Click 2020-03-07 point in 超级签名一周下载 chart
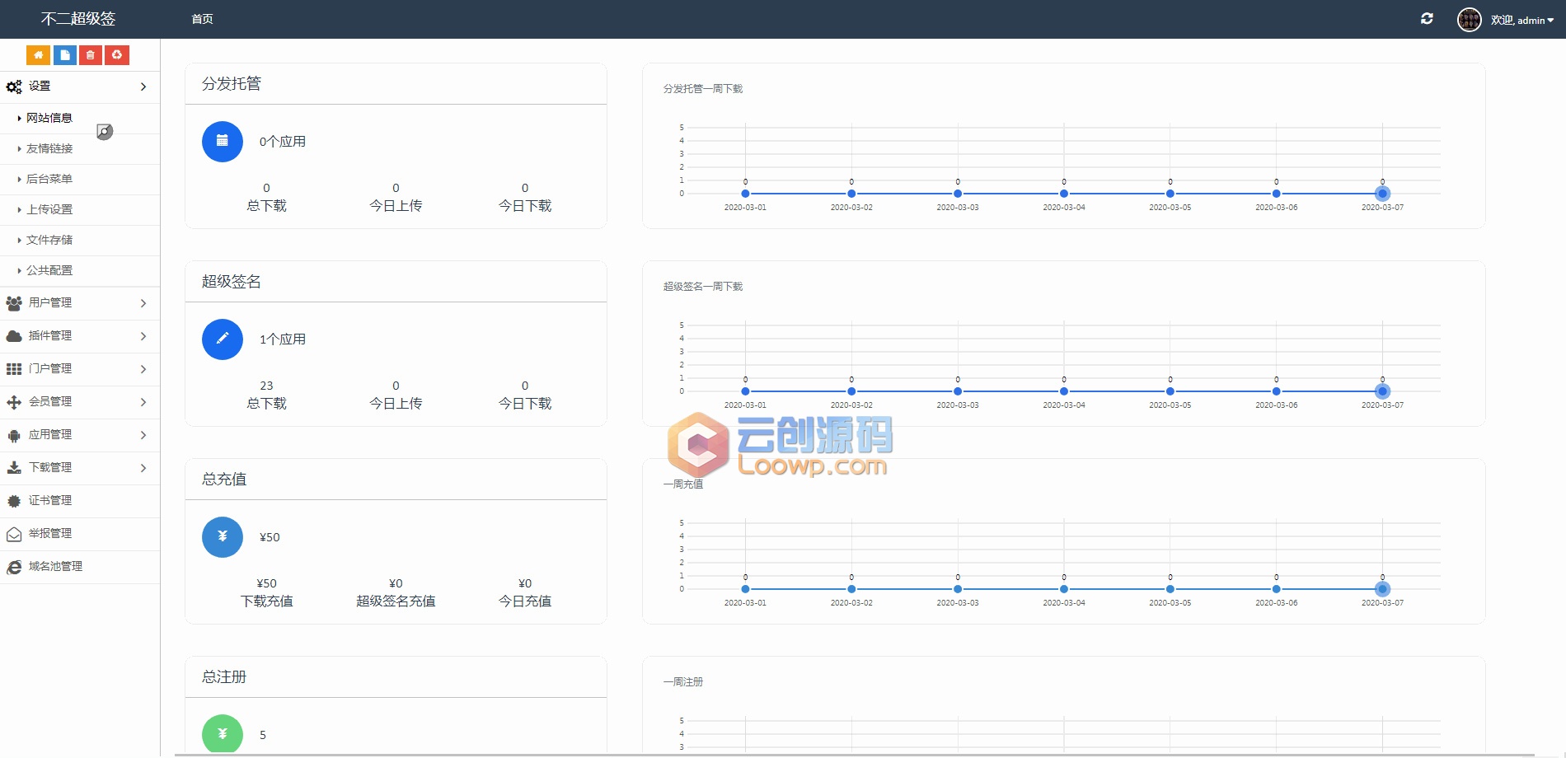This screenshot has height=758, width=1566. coord(1382,391)
